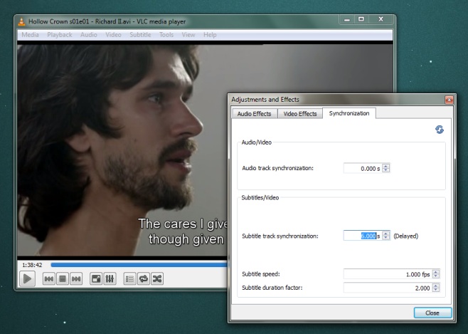Screen dimensions: 468x334
Task: Click the (Delayed) label
Action: [x=406, y=236]
